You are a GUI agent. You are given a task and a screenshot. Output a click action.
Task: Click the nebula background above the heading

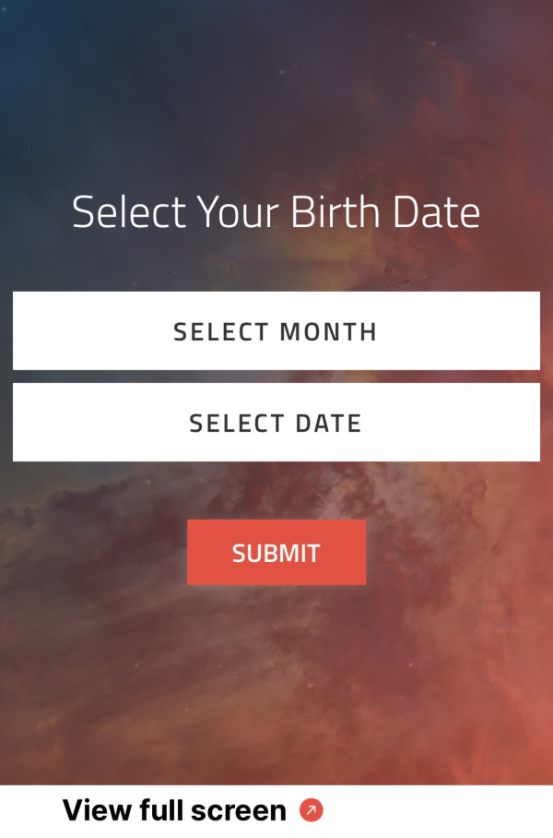coord(276,92)
